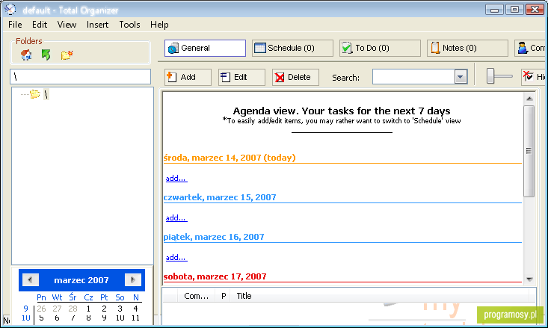Click the marzec 2007 calendar title

(81, 280)
